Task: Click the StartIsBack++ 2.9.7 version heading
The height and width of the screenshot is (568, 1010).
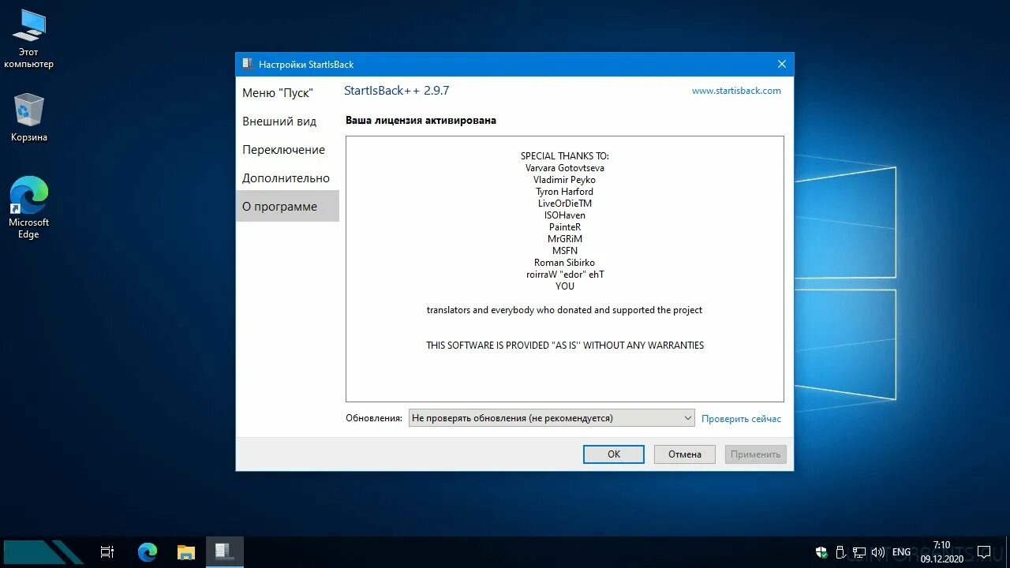Action: point(397,90)
